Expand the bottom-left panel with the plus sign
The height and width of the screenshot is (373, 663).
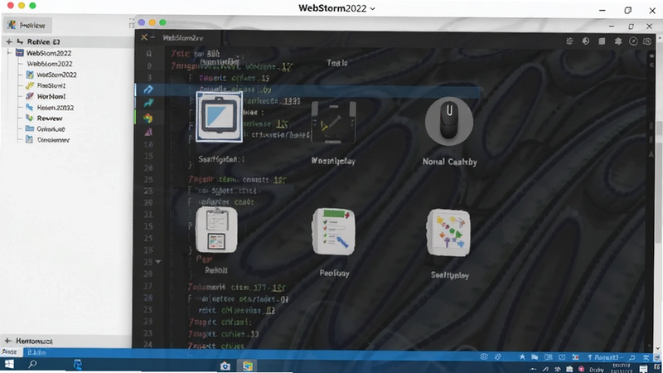[x=8, y=341]
